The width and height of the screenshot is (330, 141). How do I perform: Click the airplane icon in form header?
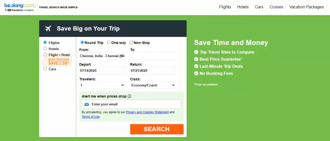(48, 29)
